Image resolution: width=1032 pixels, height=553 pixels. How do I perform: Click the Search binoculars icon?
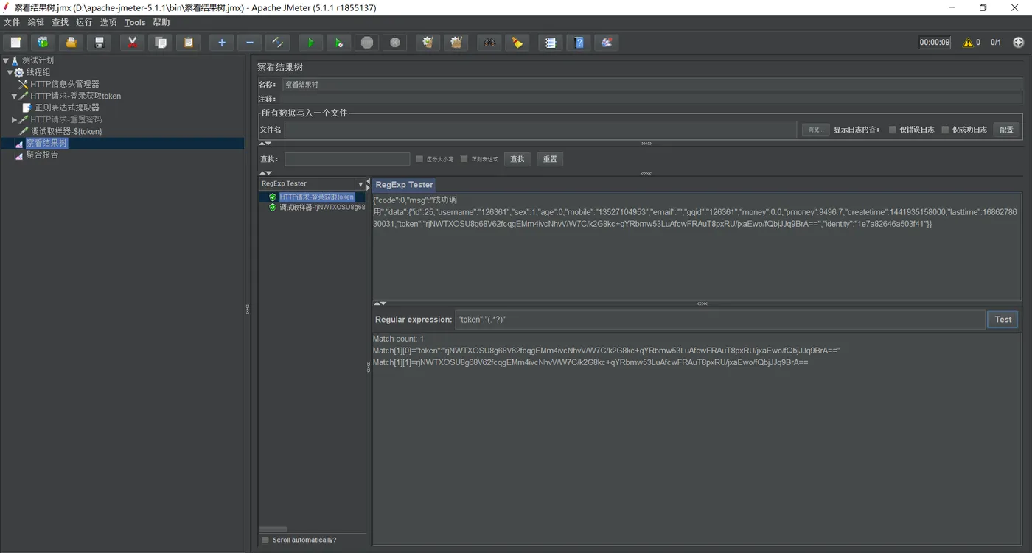click(x=489, y=43)
